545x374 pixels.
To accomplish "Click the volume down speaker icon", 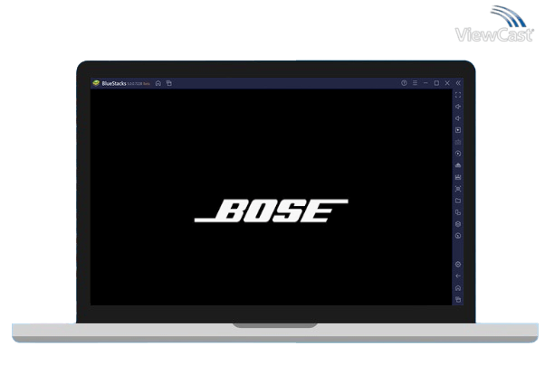I will pos(458,118).
